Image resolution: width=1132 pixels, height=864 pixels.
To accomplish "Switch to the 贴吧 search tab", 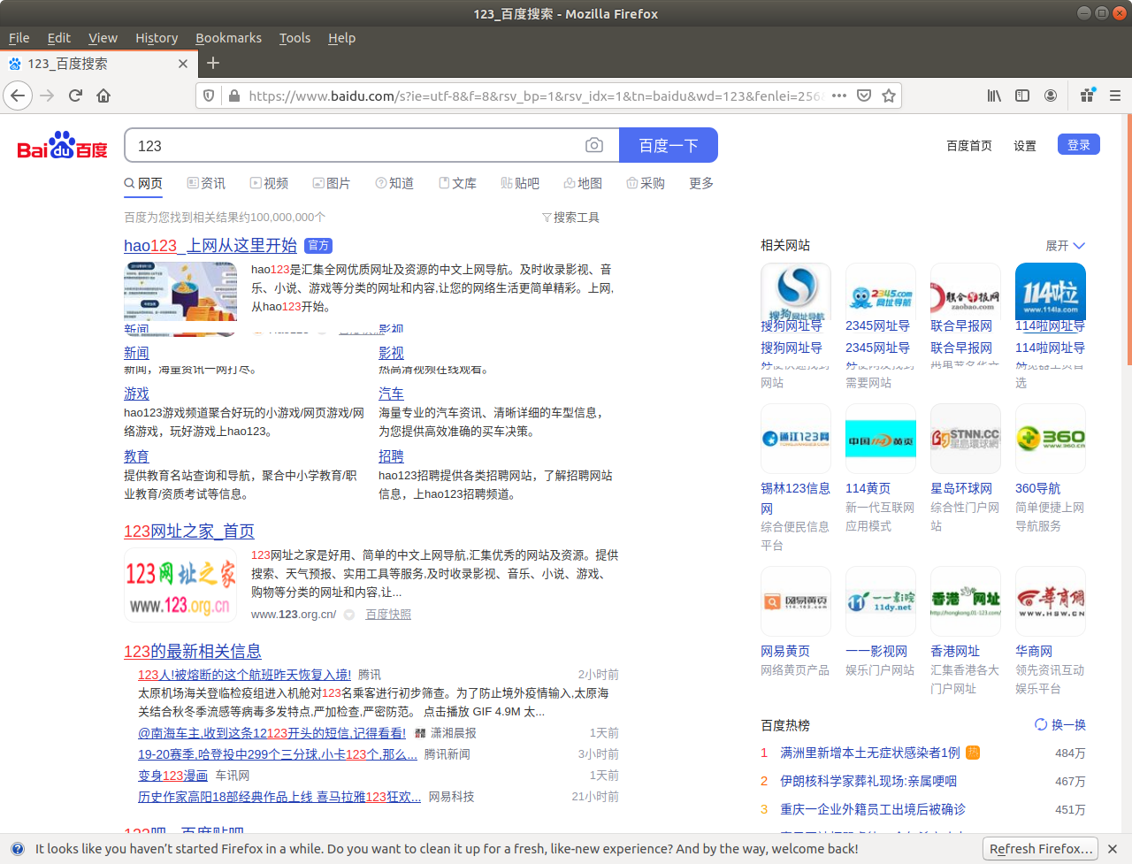I will tap(520, 183).
